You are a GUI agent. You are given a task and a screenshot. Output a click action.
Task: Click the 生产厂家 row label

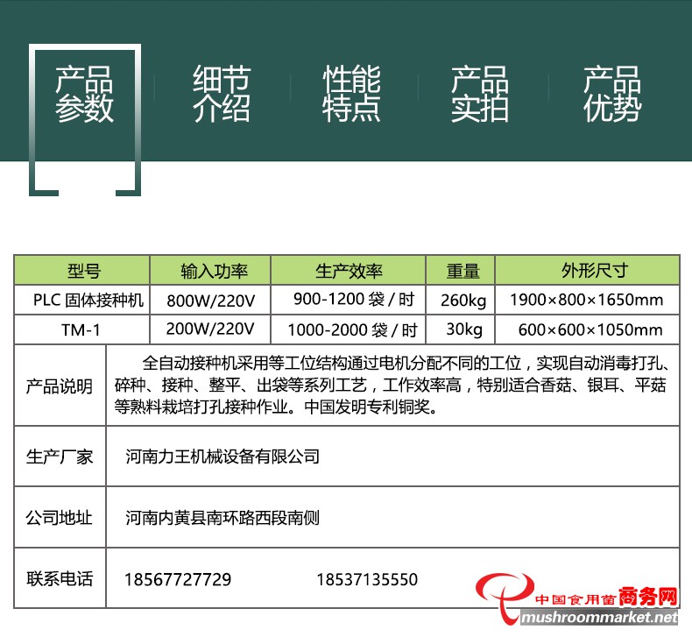pyautogui.click(x=60, y=457)
